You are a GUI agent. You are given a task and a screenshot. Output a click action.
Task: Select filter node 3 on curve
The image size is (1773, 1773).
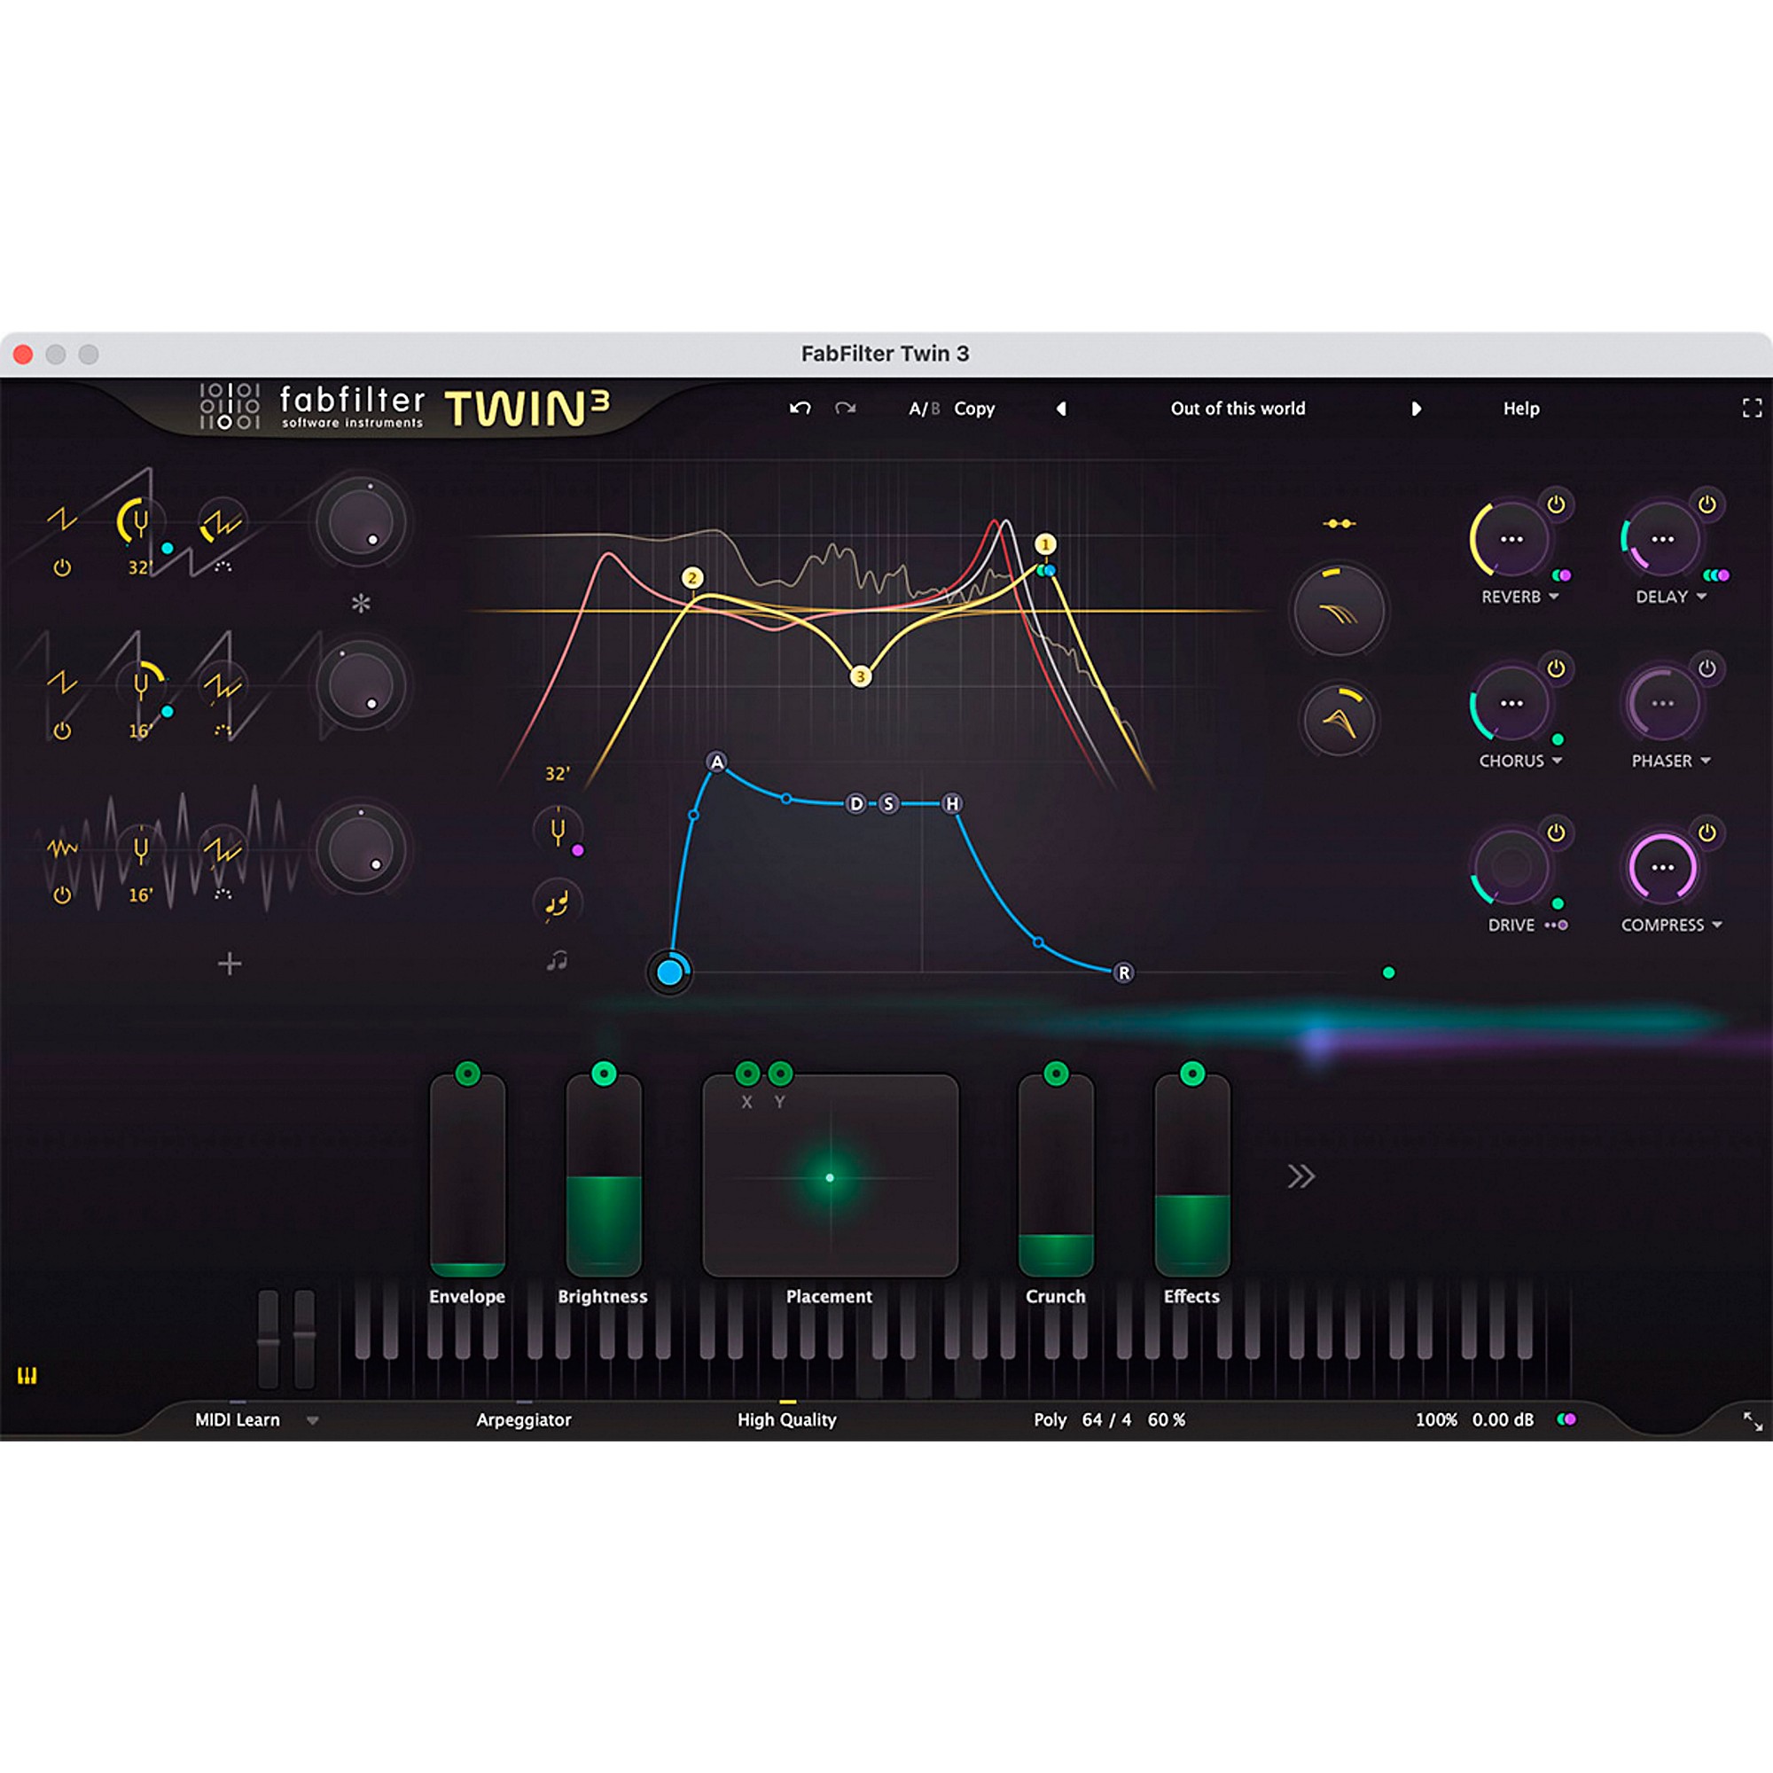click(x=860, y=676)
